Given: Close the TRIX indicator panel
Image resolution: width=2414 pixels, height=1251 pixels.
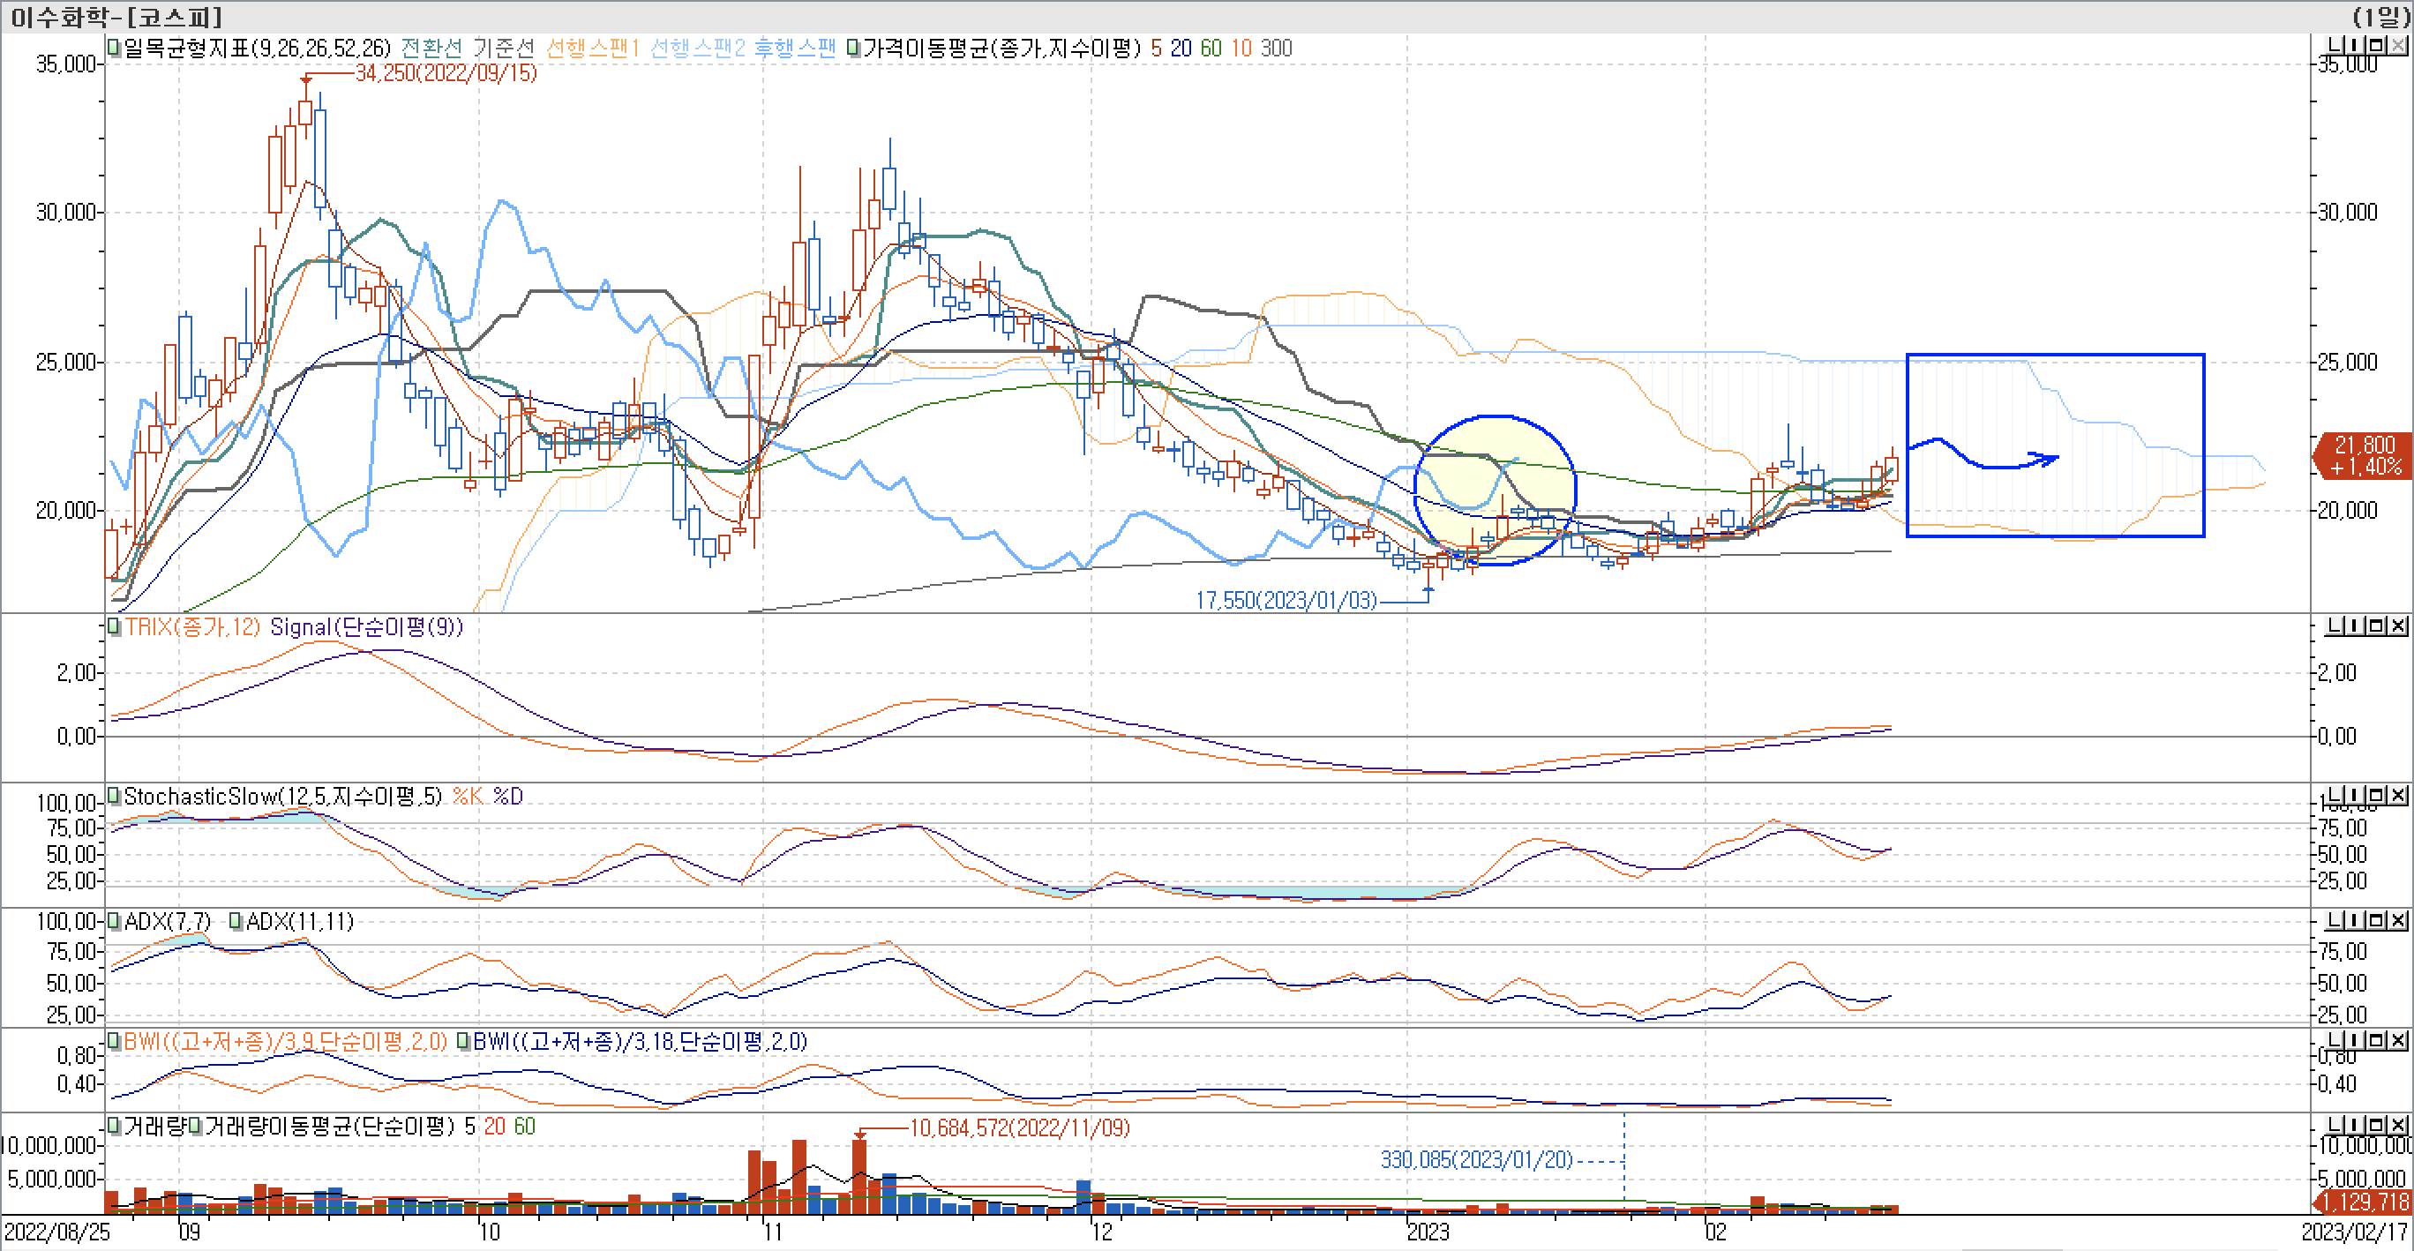Looking at the screenshot, I should [2397, 626].
